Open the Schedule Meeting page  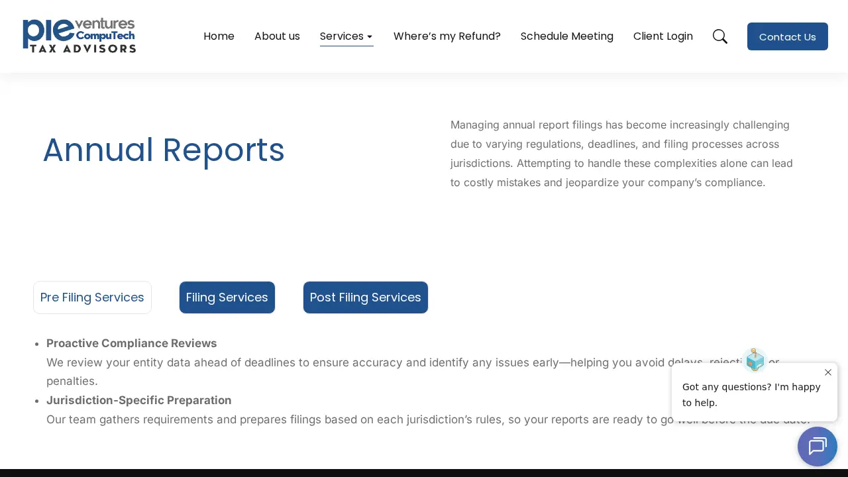pyautogui.click(x=567, y=36)
